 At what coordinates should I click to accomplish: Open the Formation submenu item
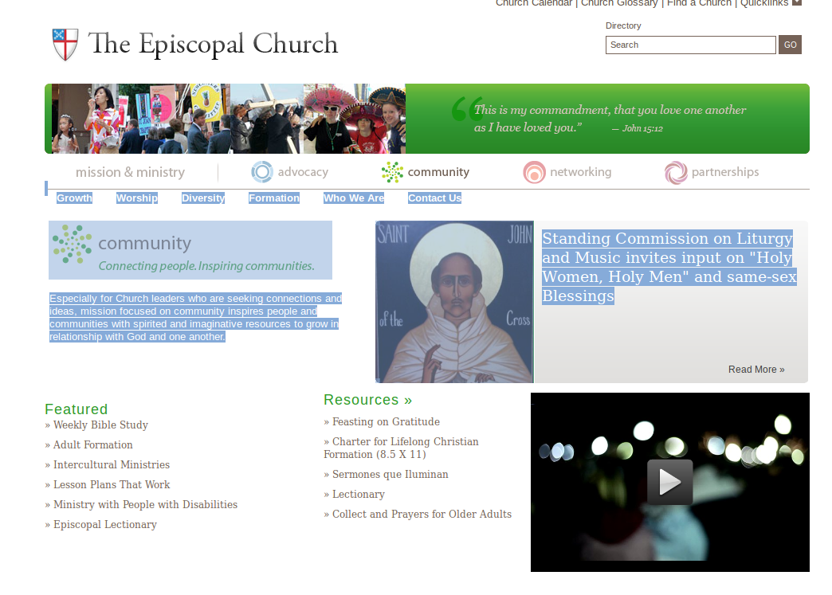tap(274, 198)
